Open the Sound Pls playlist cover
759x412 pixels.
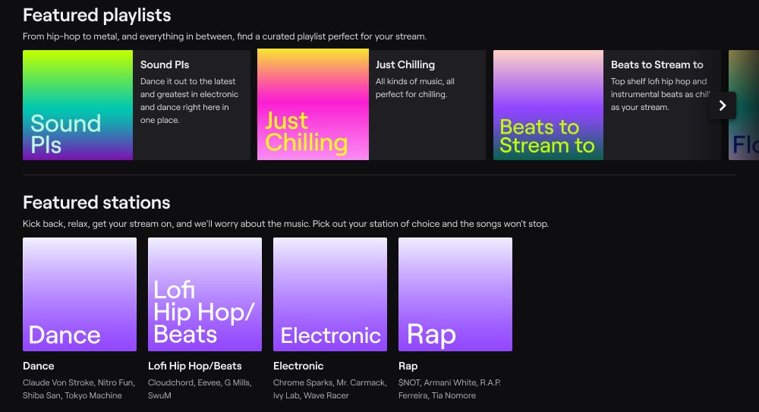pyautogui.click(x=77, y=105)
